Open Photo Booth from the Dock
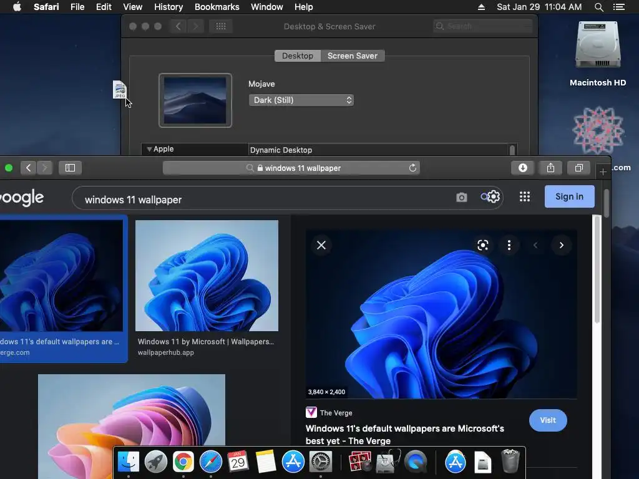This screenshot has width=639, height=479. 359,462
